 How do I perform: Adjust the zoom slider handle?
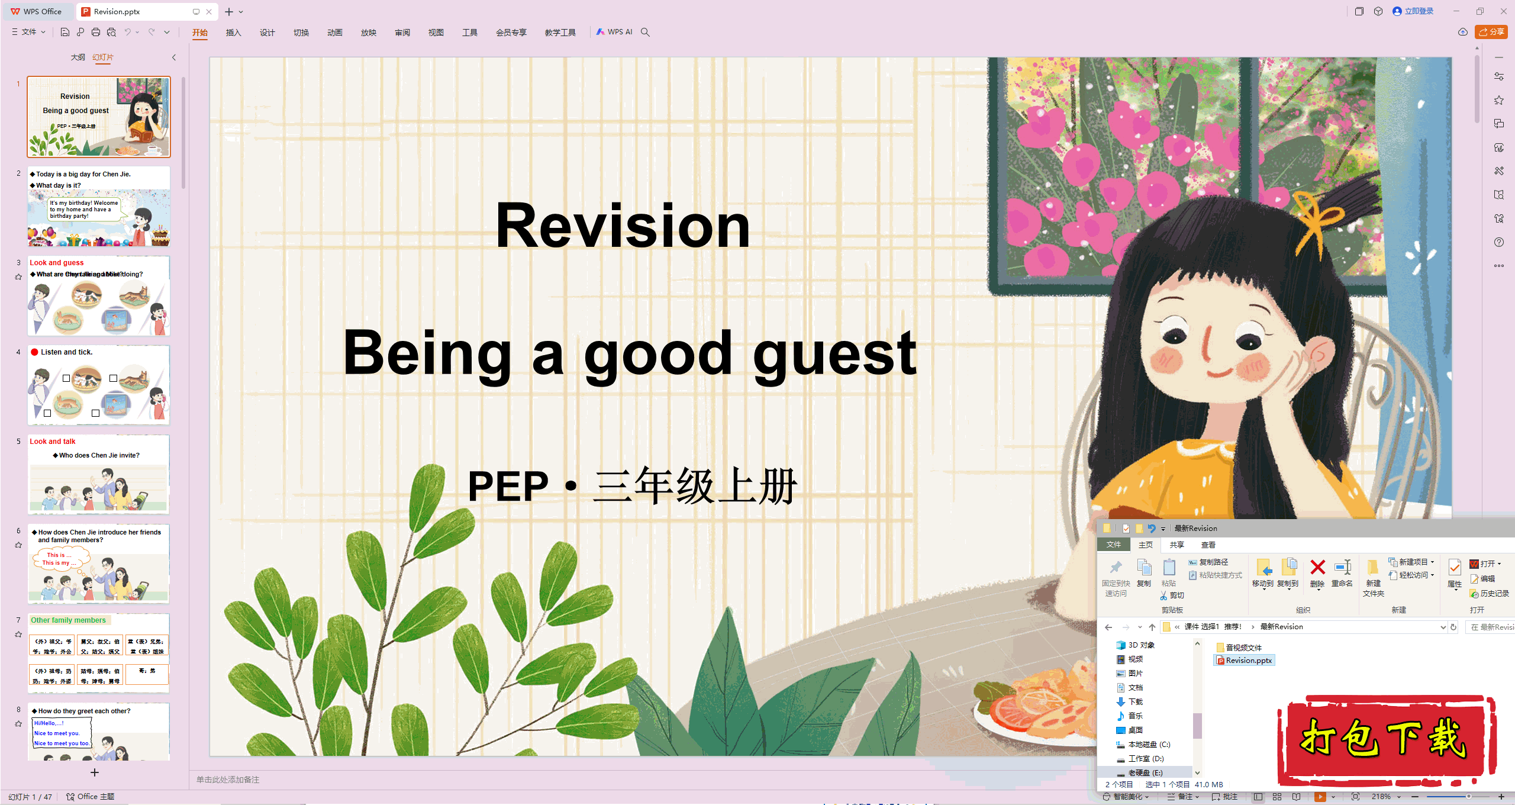1468,797
